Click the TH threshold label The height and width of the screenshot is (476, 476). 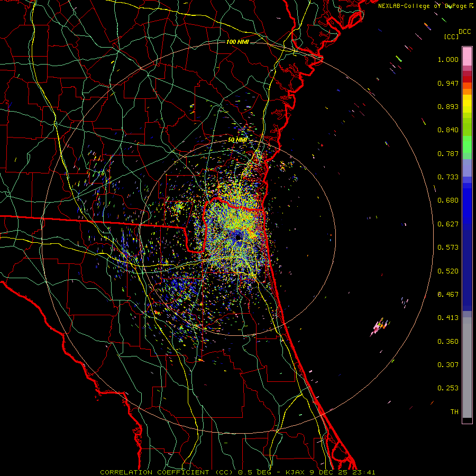(x=454, y=412)
